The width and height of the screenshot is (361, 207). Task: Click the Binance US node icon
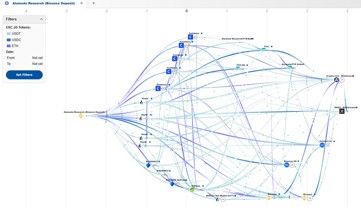point(287,165)
